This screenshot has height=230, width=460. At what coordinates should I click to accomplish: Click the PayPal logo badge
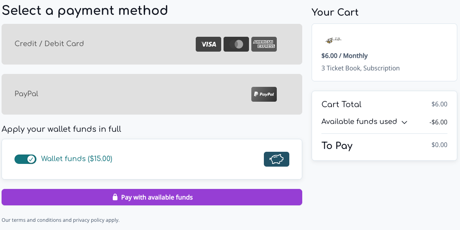pyautogui.click(x=264, y=94)
